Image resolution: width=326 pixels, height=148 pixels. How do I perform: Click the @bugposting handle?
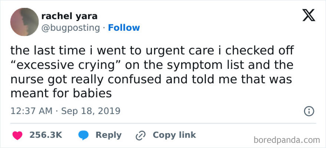coord(70,28)
